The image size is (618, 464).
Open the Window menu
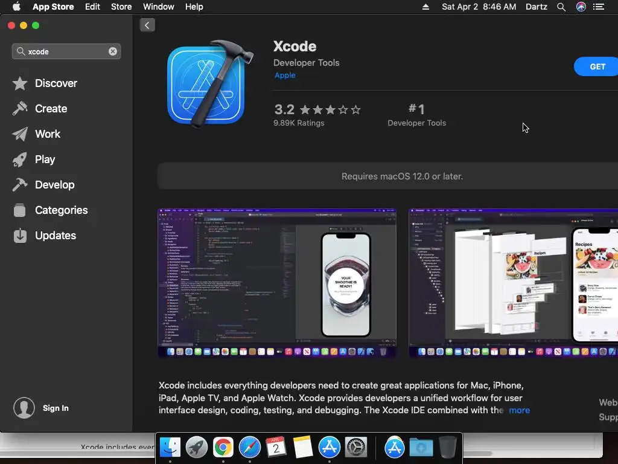tap(159, 7)
